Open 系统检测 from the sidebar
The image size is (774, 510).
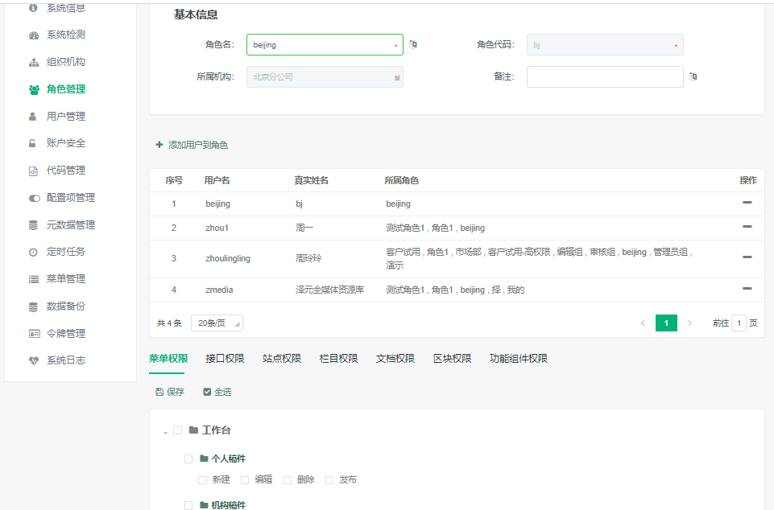click(65, 35)
